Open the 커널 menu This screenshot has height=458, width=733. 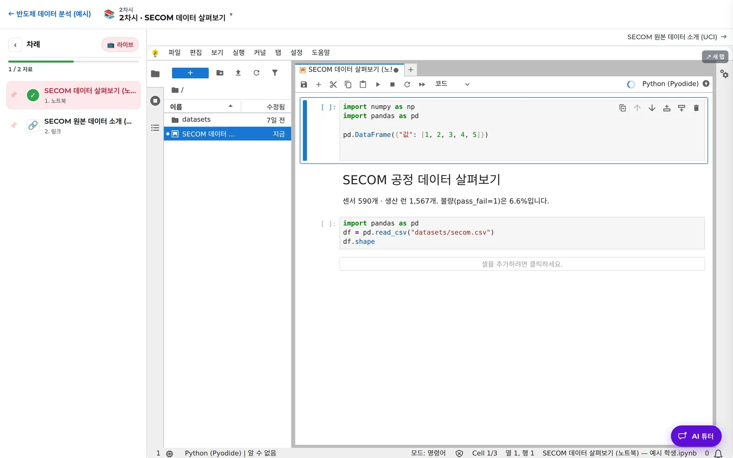point(260,53)
